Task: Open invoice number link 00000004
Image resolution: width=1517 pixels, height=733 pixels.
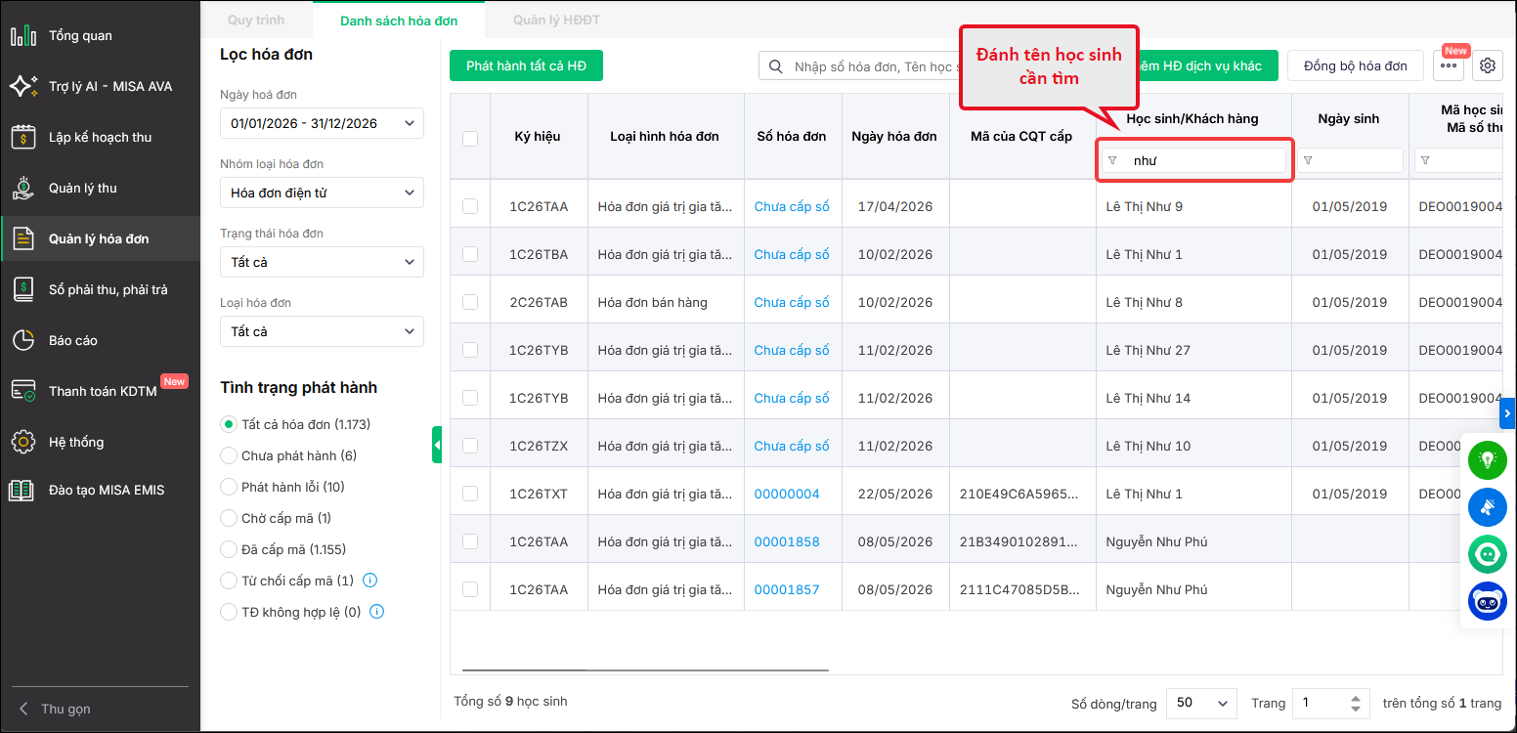Action: pos(787,494)
